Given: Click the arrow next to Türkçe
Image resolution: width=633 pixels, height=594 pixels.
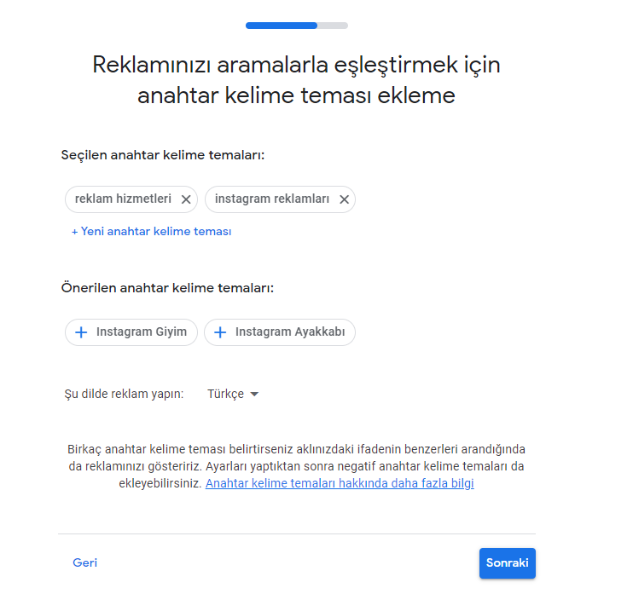Looking at the screenshot, I should click(x=254, y=395).
